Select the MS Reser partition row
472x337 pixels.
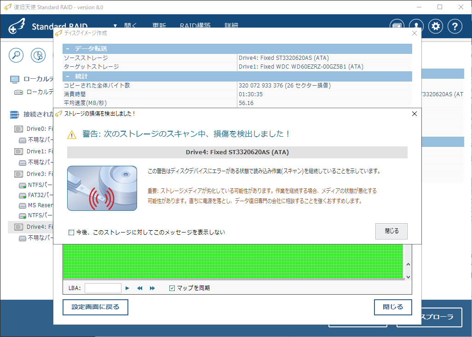(x=36, y=205)
